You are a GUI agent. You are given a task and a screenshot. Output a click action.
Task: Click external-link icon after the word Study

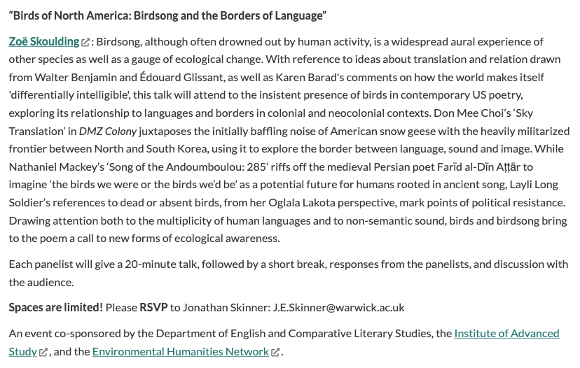(43, 352)
